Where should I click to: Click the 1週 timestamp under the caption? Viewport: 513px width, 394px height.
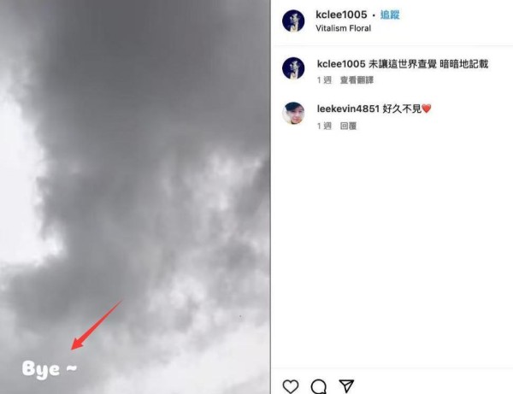click(324, 80)
